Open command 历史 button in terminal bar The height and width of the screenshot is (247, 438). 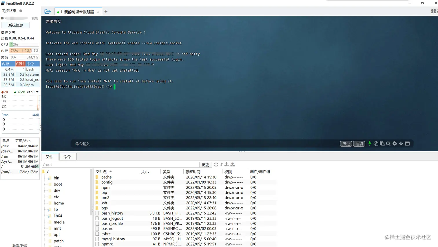tap(346, 144)
